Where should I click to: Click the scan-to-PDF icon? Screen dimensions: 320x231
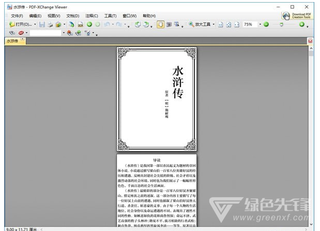71,24
